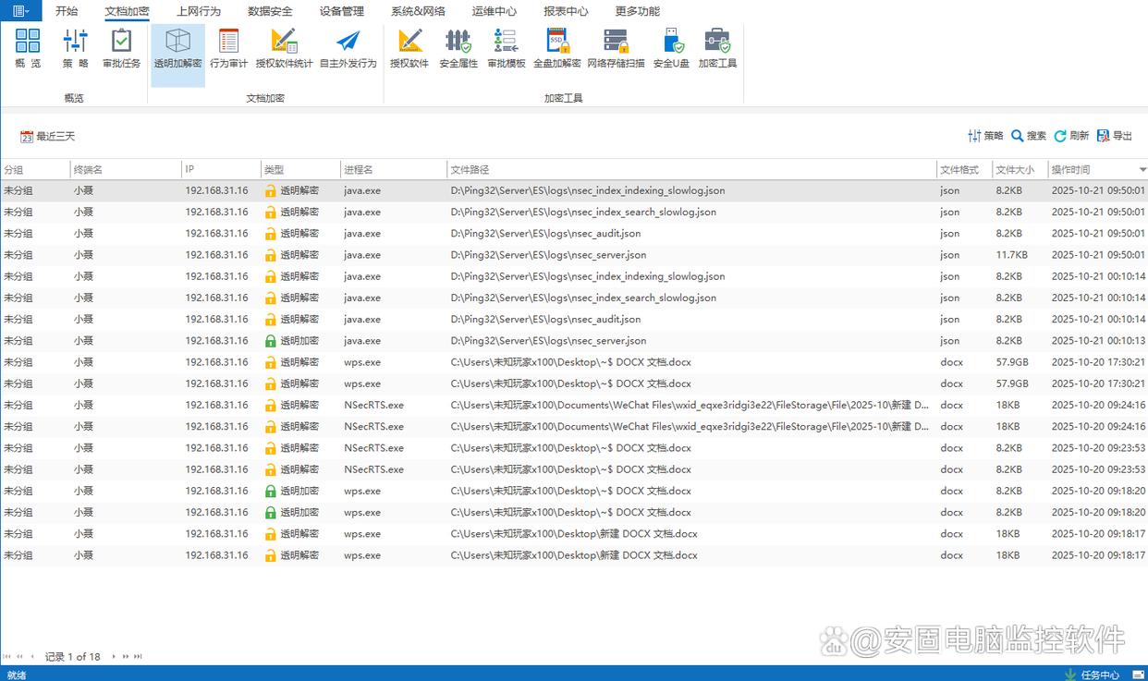Open 授权软件统计 statistics icon
This screenshot has width=1148, height=681.
(284, 48)
